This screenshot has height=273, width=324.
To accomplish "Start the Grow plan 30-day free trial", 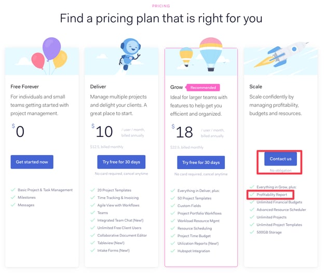I will (200, 162).
